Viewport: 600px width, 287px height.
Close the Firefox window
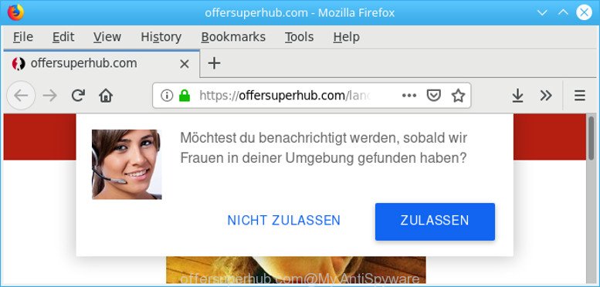(584, 12)
